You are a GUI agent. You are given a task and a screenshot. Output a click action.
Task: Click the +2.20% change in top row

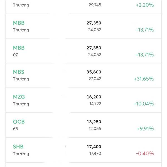[x=145, y=5]
